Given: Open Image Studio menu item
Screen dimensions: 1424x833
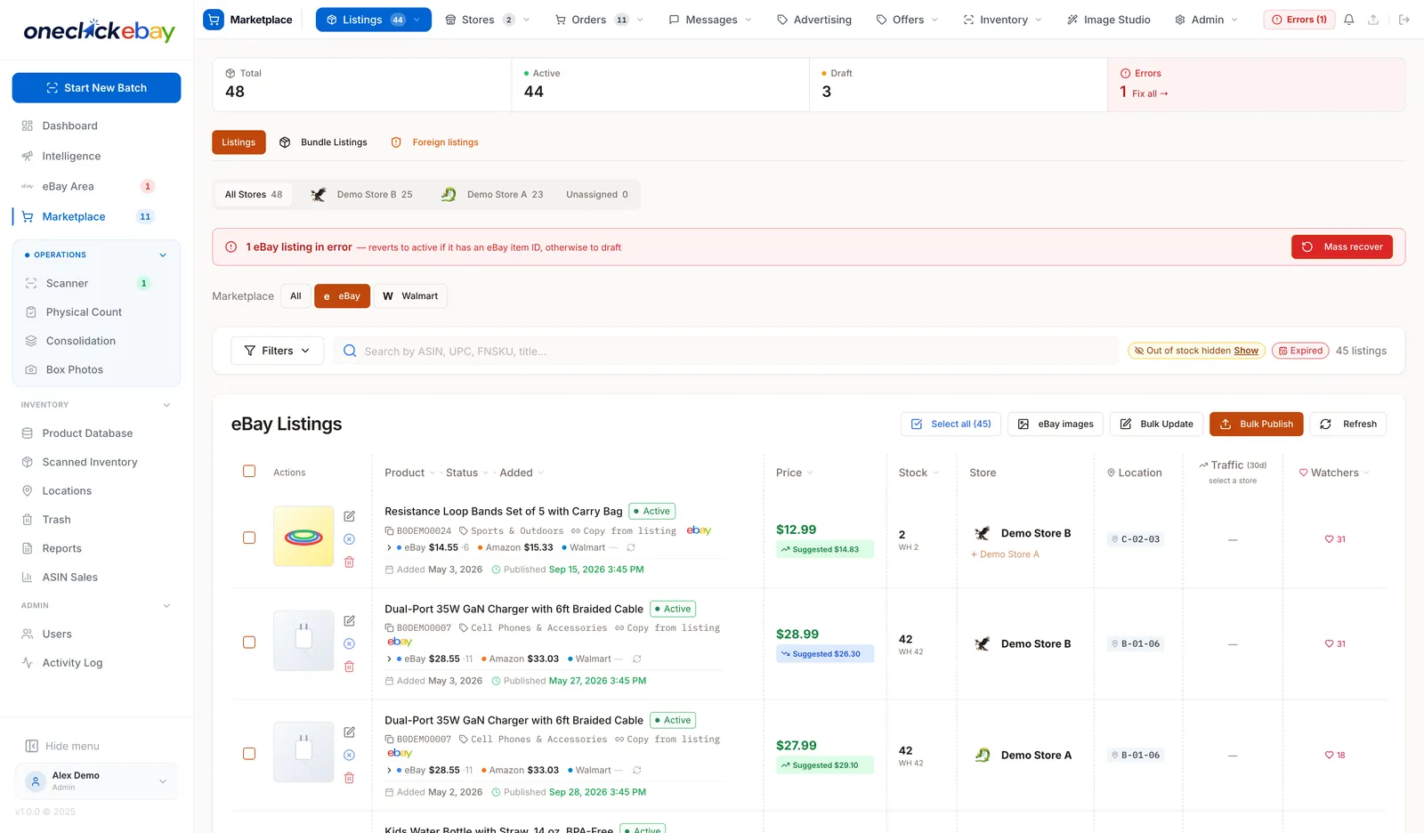Looking at the screenshot, I should 1109,20.
